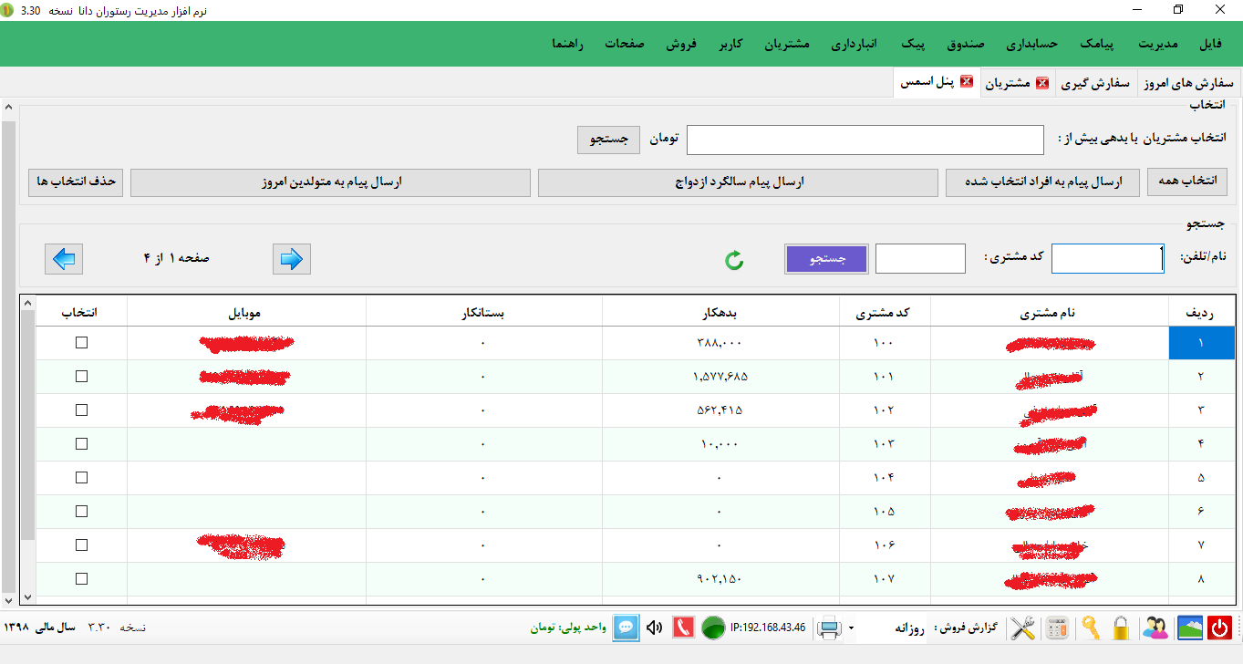This screenshot has width=1243, height=664.
Task: Click the موبایل column header
Action: click(x=246, y=312)
